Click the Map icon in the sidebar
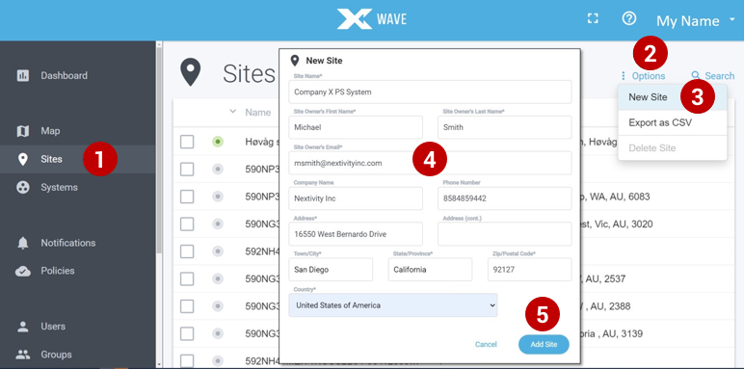The width and height of the screenshot is (744, 369). click(x=22, y=131)
